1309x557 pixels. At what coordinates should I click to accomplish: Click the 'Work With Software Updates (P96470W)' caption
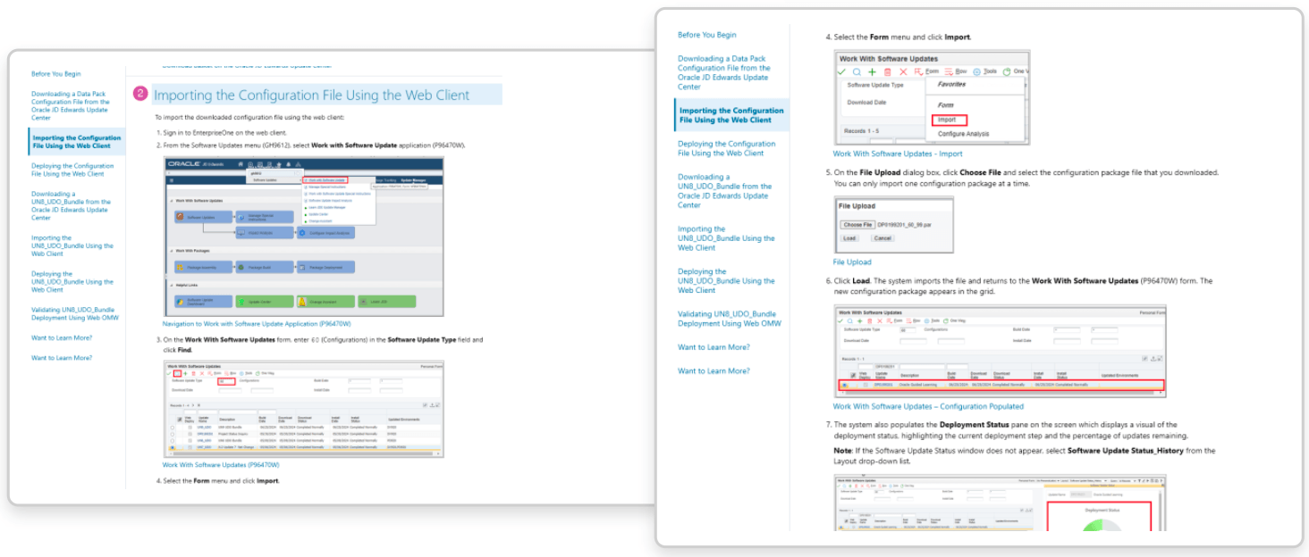pyautogui.click(x=221, y=465)
